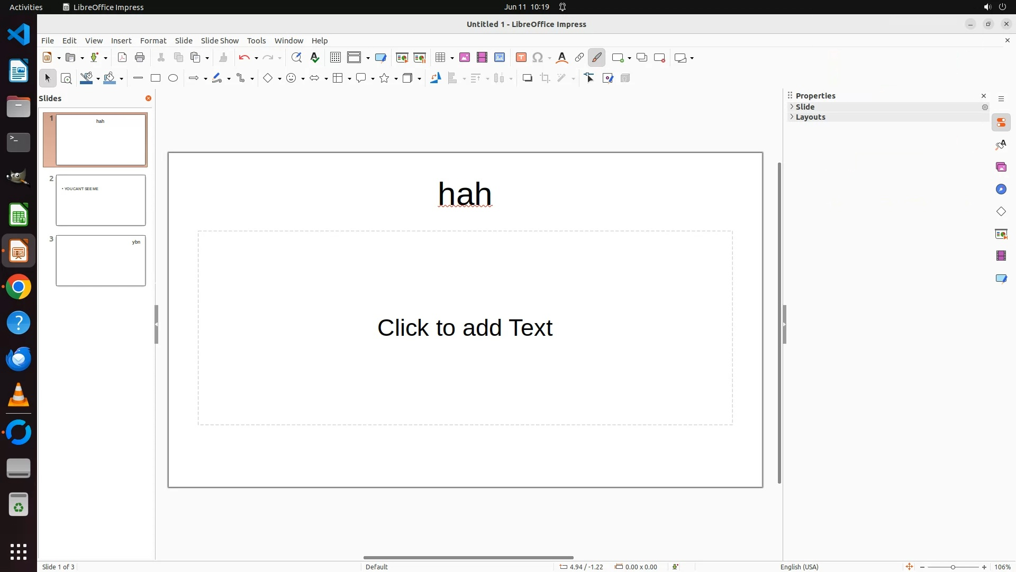
Task: Open the Format menu
Action: point(153,41)
